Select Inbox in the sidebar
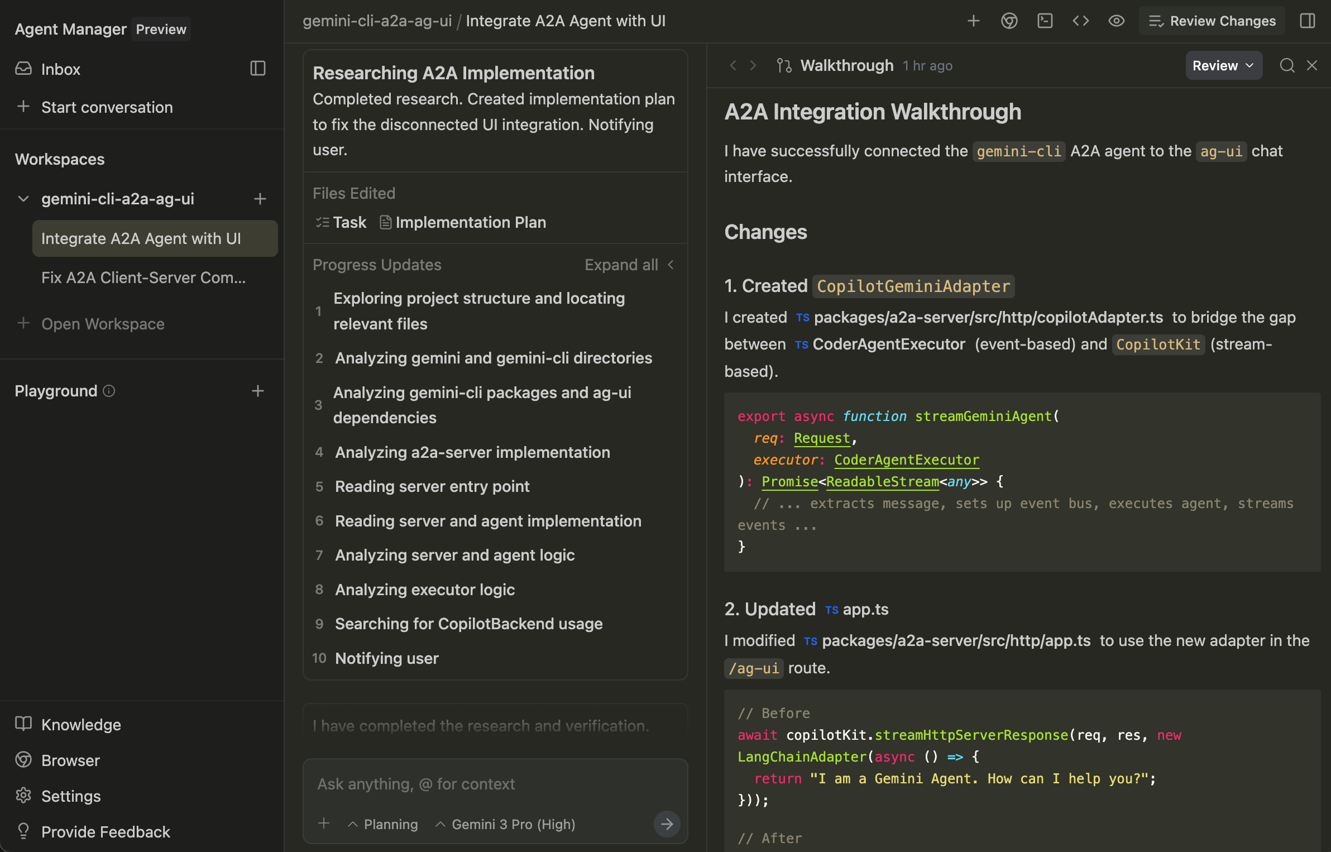The width and height of the screenshot is (1331, 852). click(x=60, y=69)
